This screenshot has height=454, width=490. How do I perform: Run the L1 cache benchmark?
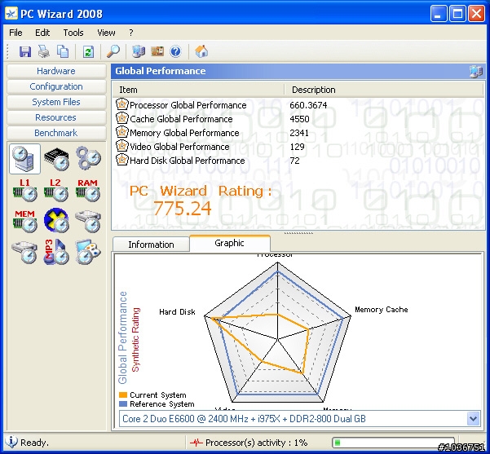pos(24,190)
